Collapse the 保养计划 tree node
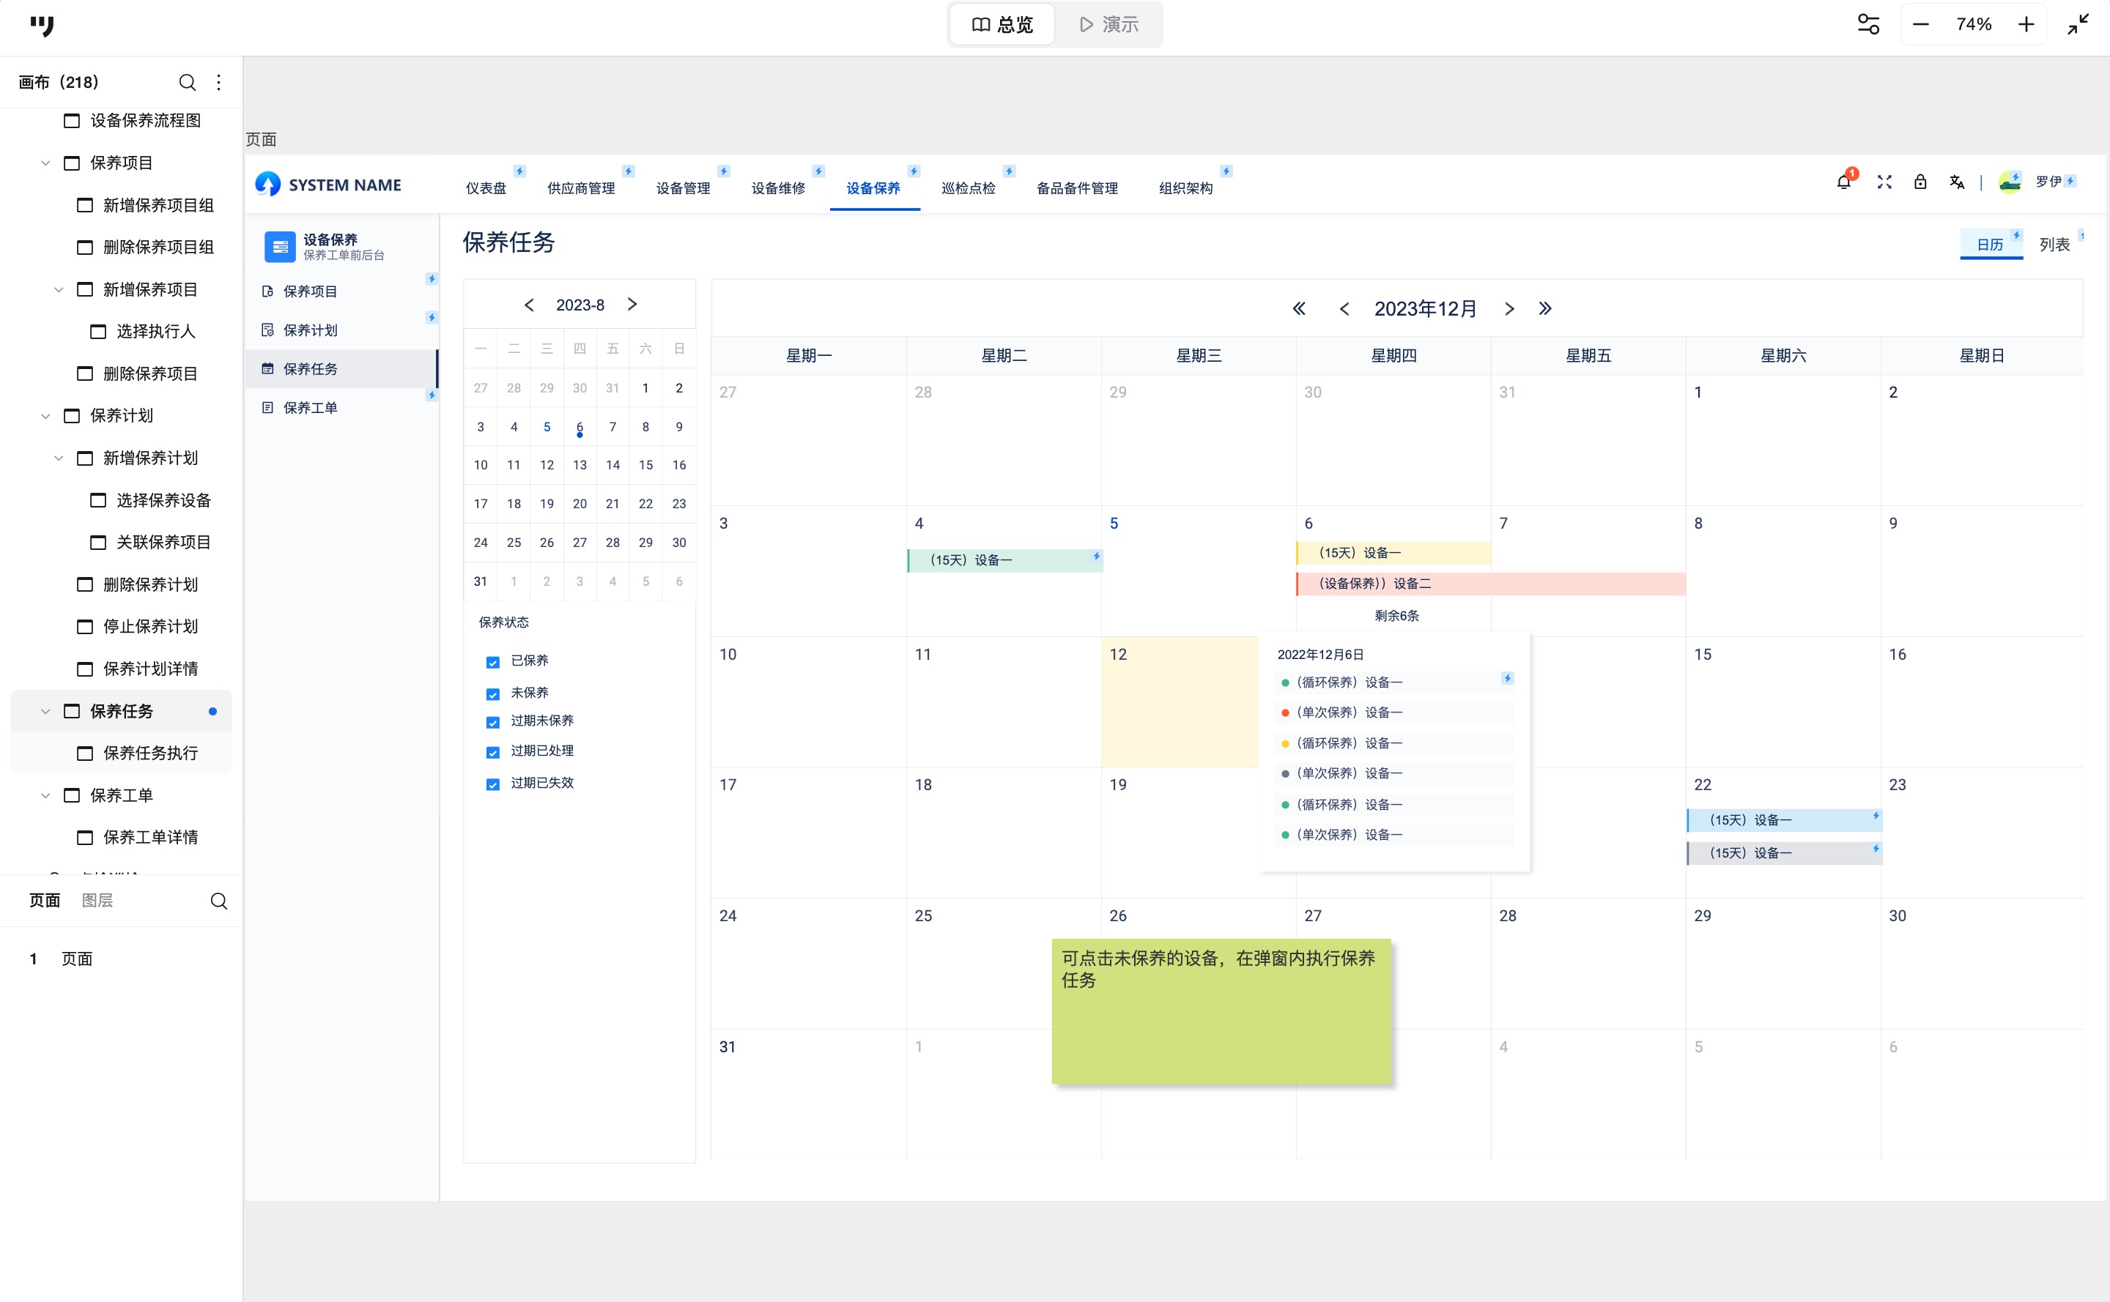 coord(45,416)
